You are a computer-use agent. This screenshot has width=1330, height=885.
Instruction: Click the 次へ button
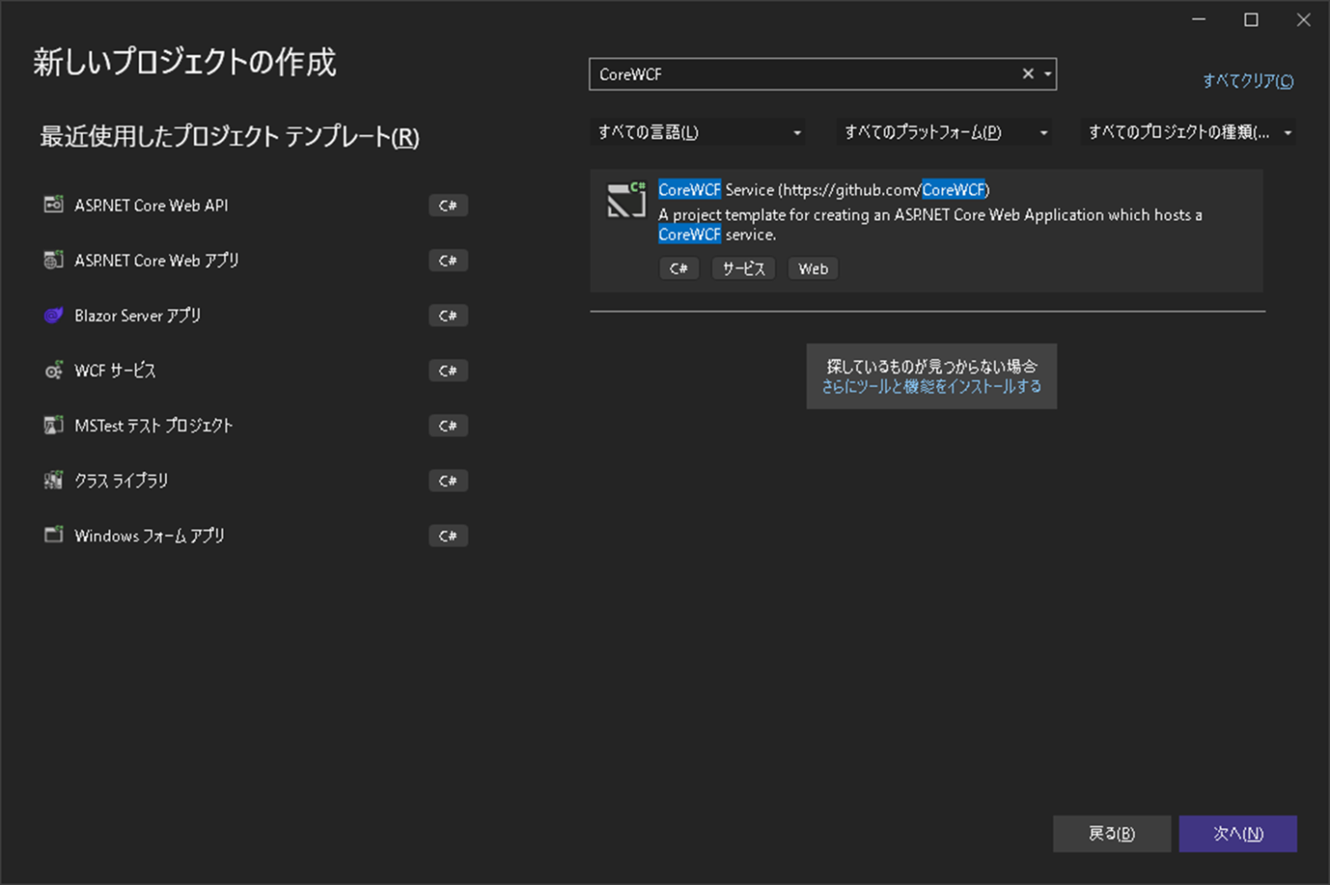1237,833
